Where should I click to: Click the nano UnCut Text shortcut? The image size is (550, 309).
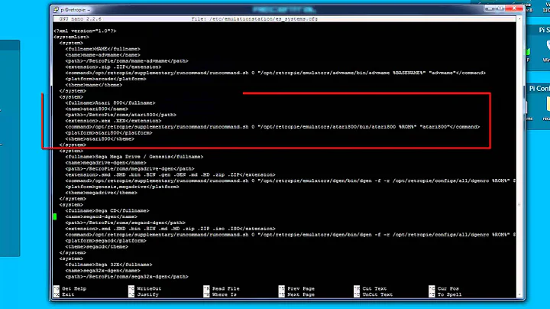point(374,294)
